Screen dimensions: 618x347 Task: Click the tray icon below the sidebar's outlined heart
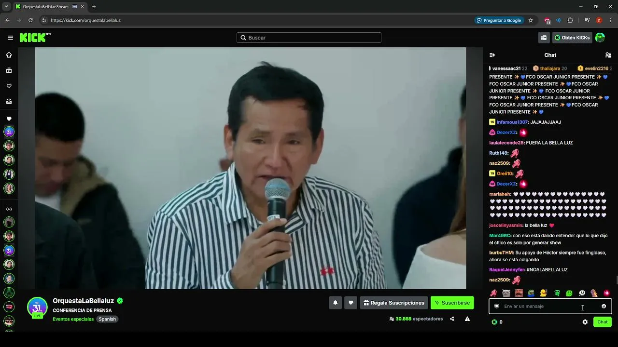click(9, 101)
